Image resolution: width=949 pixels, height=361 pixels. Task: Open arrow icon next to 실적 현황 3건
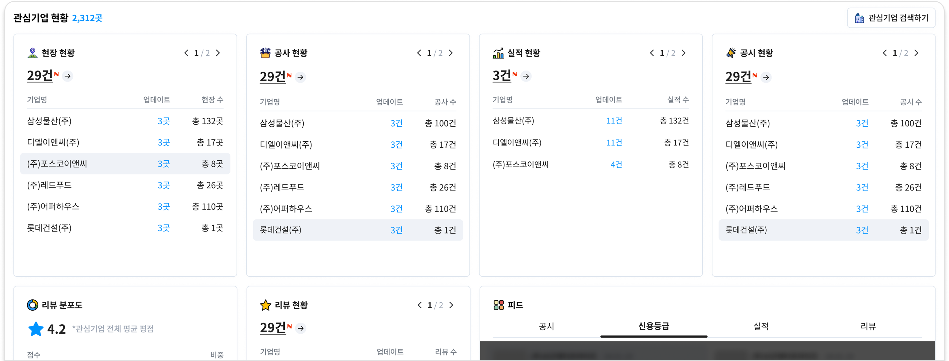coord(526,76)
